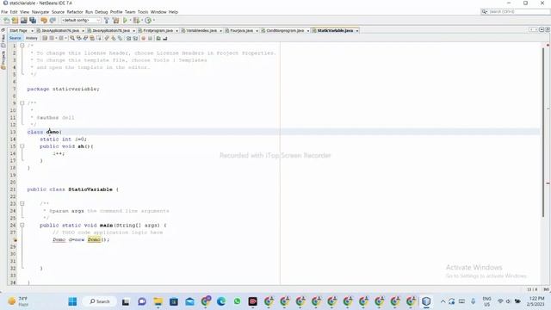The height and width of the screenshot is (310, 551).
Task: Toggle Source view button in editor
Action: (15, 38)
